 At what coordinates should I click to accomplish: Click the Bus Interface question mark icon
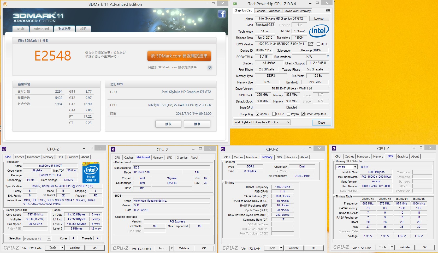[328, 57]
